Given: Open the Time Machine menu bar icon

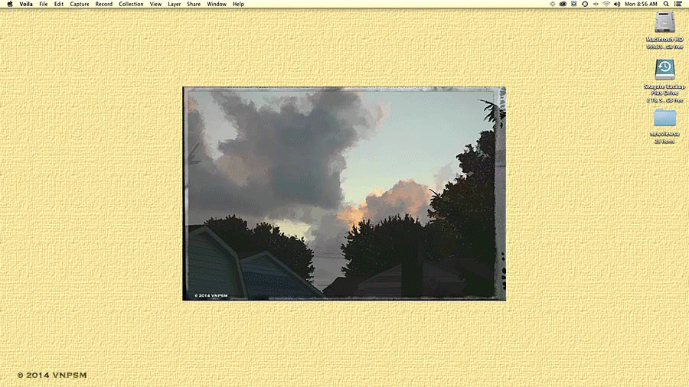Looking at the screenshot, I should [585, 4].
